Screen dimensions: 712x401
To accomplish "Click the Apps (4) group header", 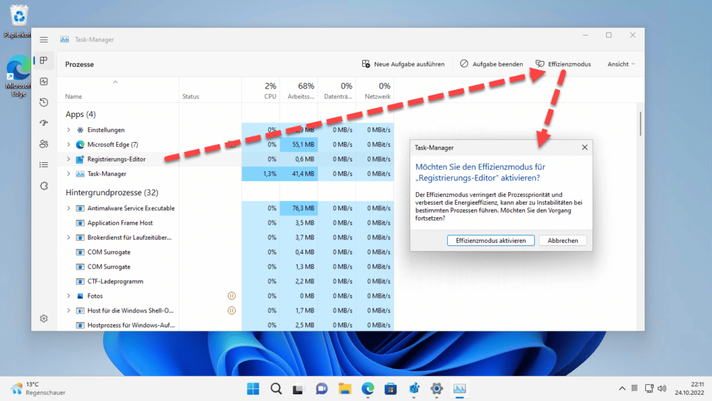I will pos(81,114).
